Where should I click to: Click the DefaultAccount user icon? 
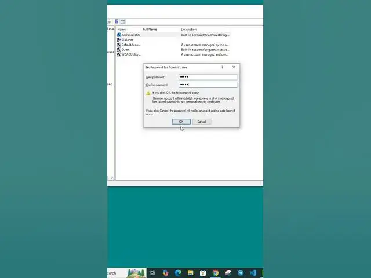pyautogui.click(x=119, y=45)
